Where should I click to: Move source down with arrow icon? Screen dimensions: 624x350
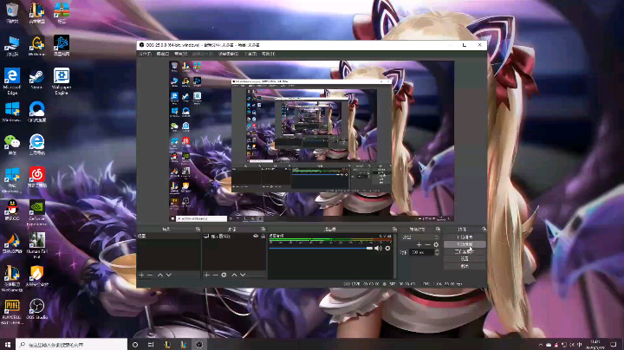point(244,275)
